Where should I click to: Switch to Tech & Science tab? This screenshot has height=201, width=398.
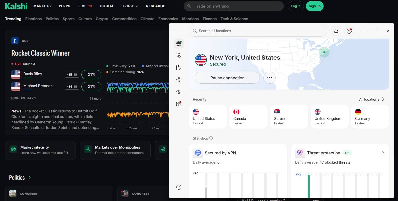(x=234, y=19)
